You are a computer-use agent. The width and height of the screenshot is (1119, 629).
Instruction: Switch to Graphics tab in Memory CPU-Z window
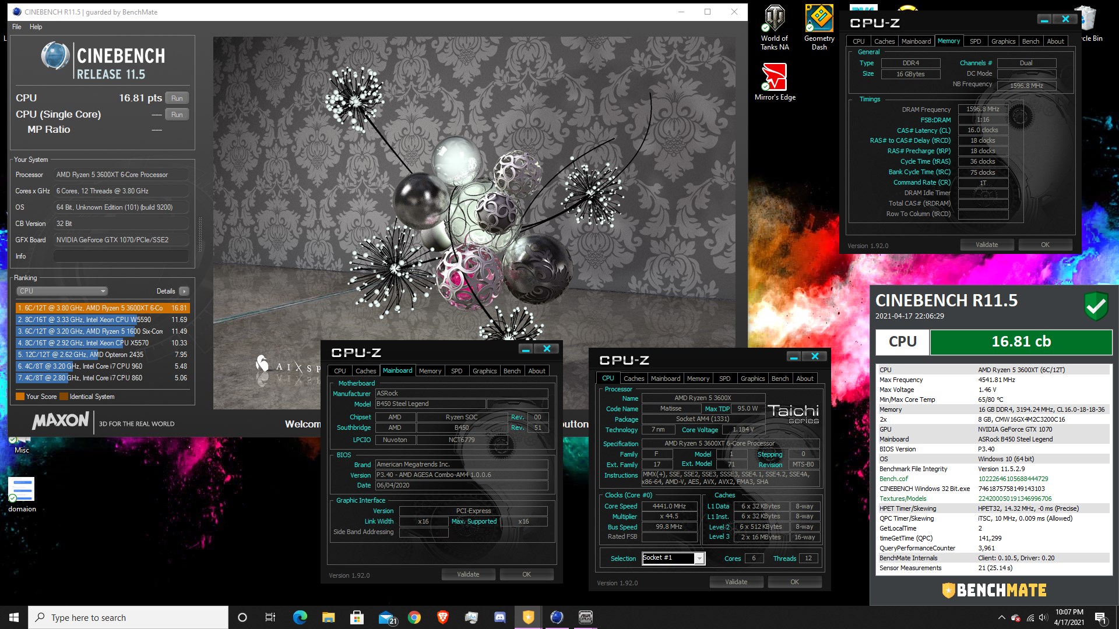coord(1003,41)
